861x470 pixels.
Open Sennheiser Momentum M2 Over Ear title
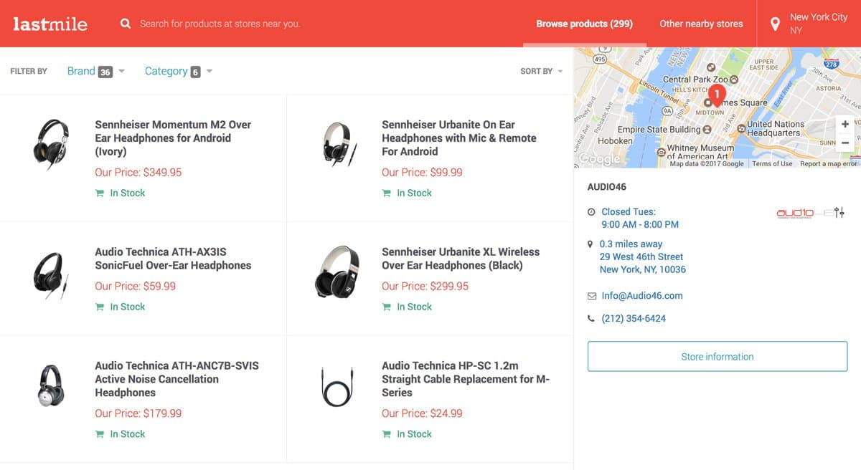(x=173, y=138)
